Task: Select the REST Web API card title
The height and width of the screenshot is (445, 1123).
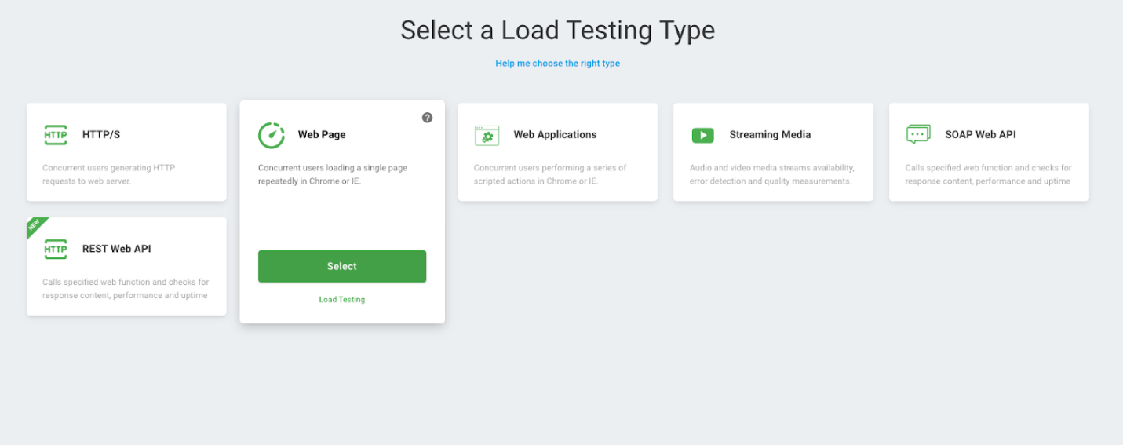Action: (117, 249)
